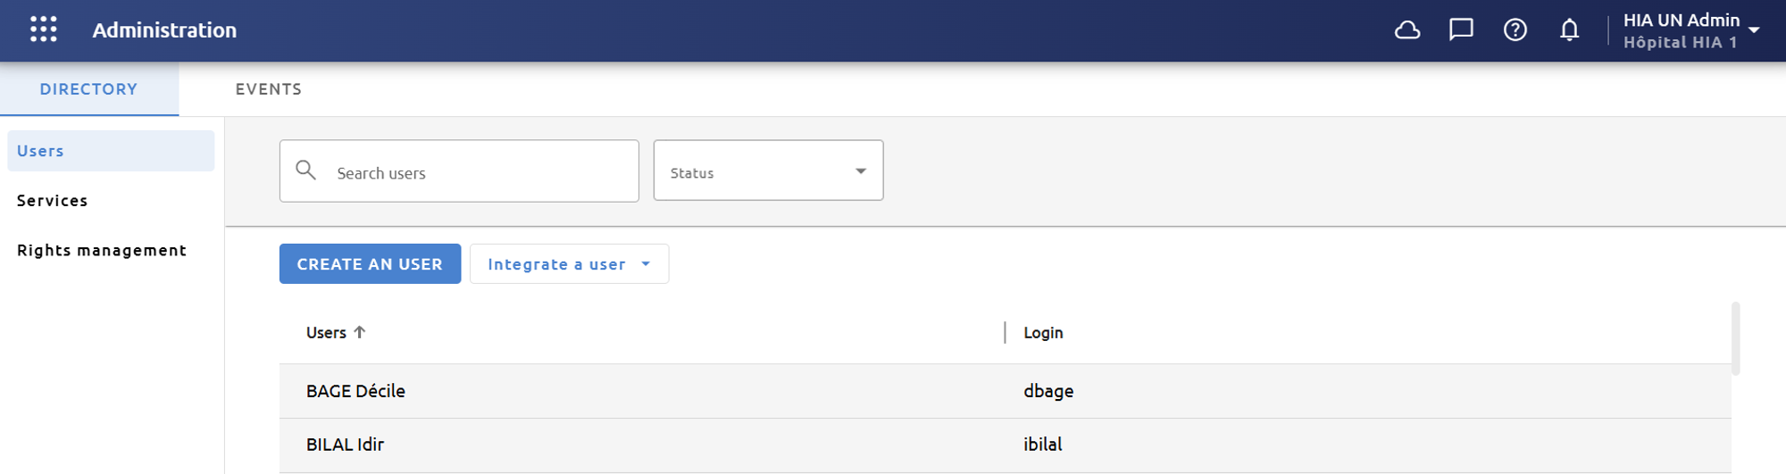Switch to the Events tab
The width and height of the screenshot is (1786, 474).
point(269,89)
